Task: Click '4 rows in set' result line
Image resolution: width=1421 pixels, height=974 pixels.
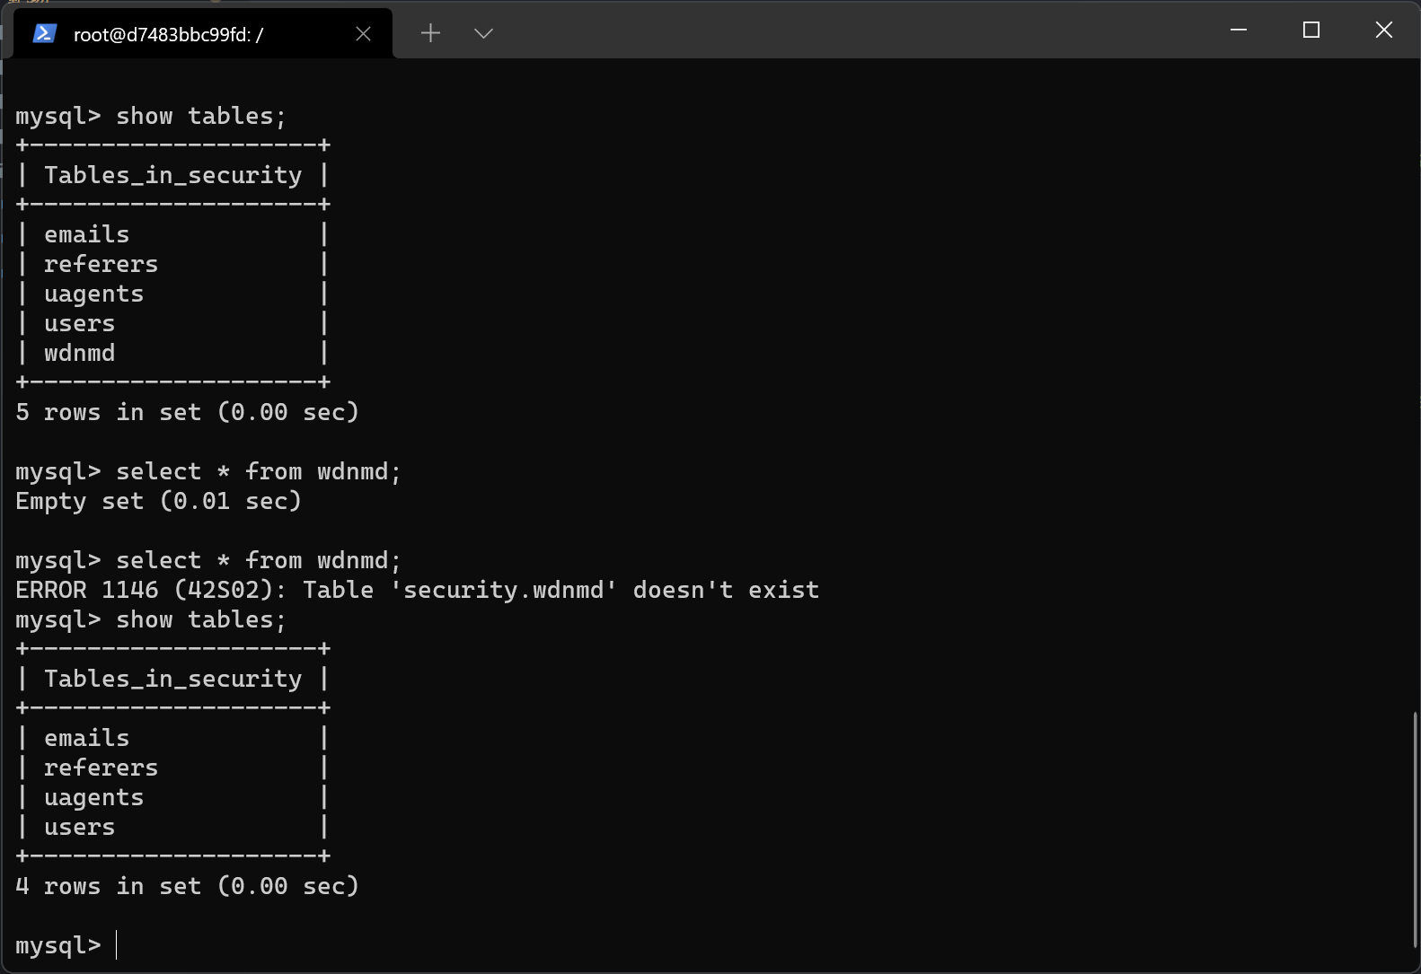Action: [x=188, y=887]
